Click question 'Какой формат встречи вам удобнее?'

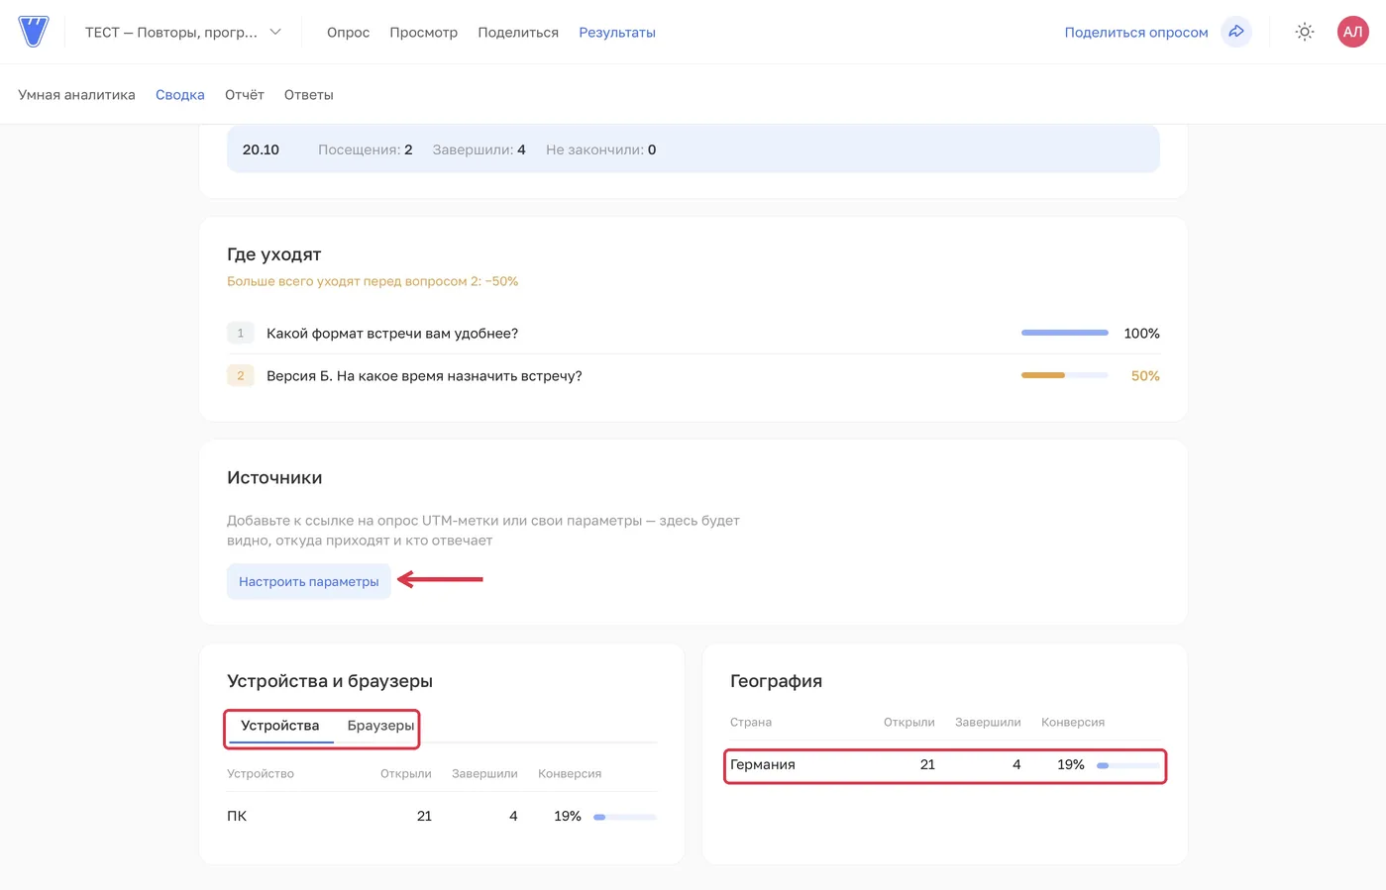[x=392, y=334]
